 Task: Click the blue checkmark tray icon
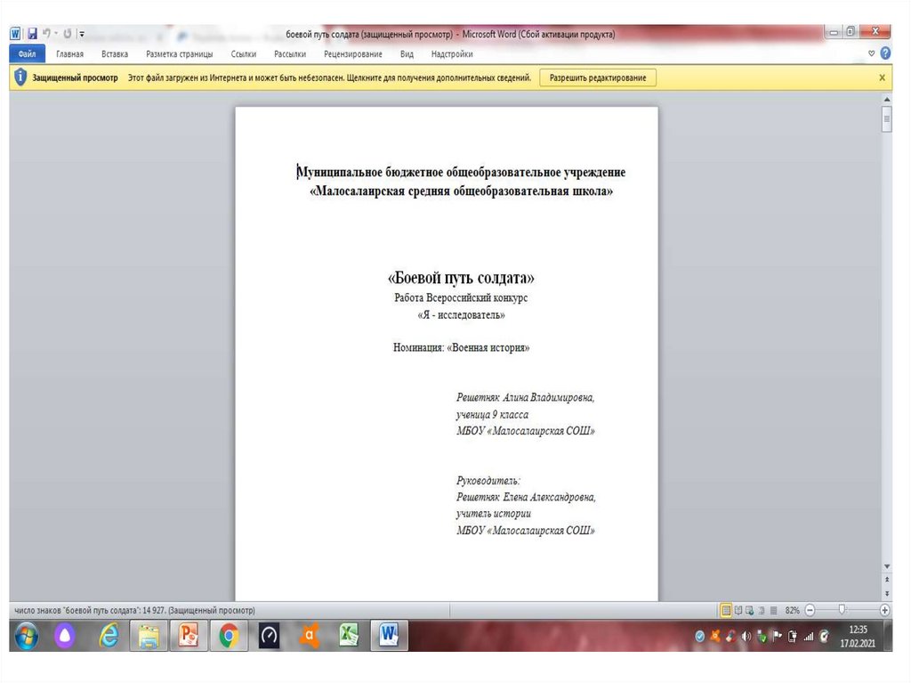[x=700, y=637]
